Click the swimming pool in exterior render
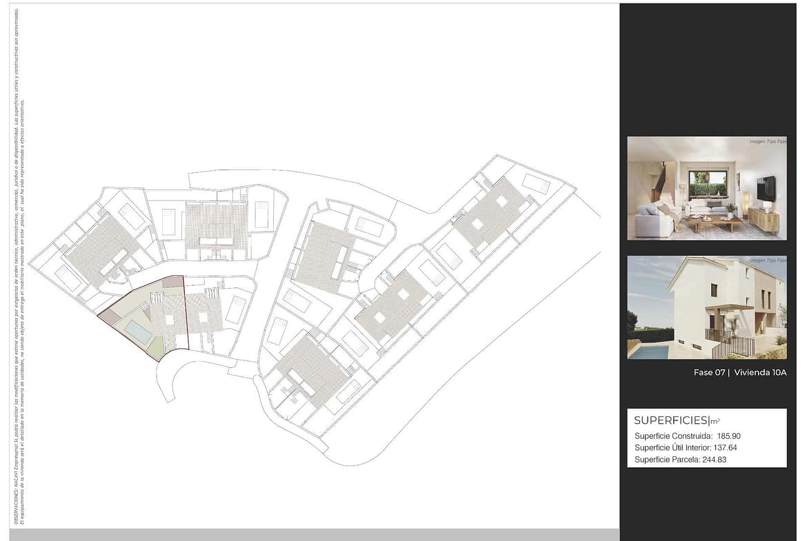The width and height of the screenshot is (807, 541). pos(648,351)
